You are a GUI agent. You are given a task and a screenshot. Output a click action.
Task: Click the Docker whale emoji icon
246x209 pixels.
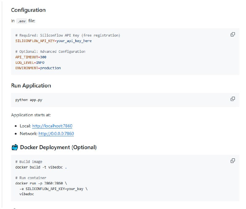coord(15,147)
